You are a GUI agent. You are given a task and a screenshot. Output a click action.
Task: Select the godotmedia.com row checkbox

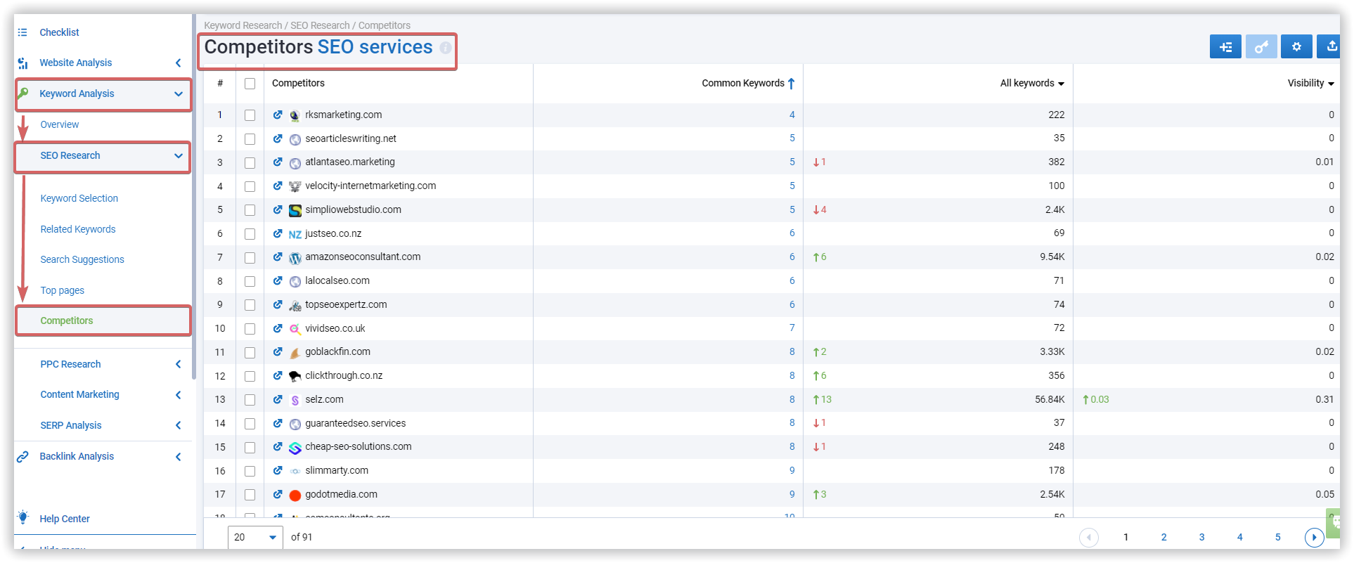coord(250,495)
